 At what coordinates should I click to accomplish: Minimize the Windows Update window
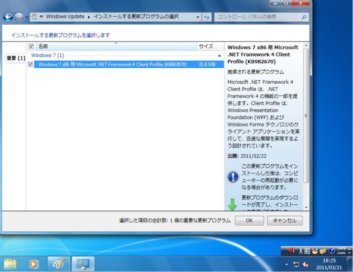click(275, 3)
